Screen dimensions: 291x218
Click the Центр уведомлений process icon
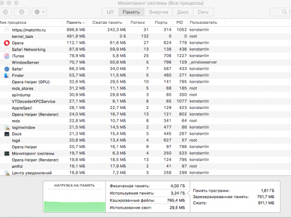[x=7, y=173]
